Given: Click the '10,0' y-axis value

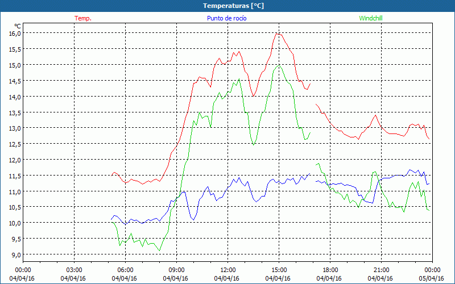Looking at the screenshot, I should (x=15, y=223).
